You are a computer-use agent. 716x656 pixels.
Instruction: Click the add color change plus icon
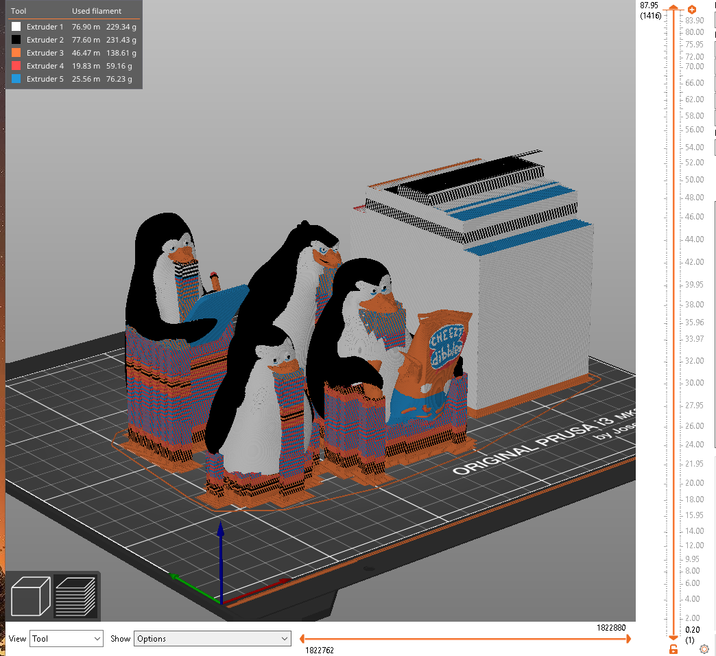pos(692,9)
